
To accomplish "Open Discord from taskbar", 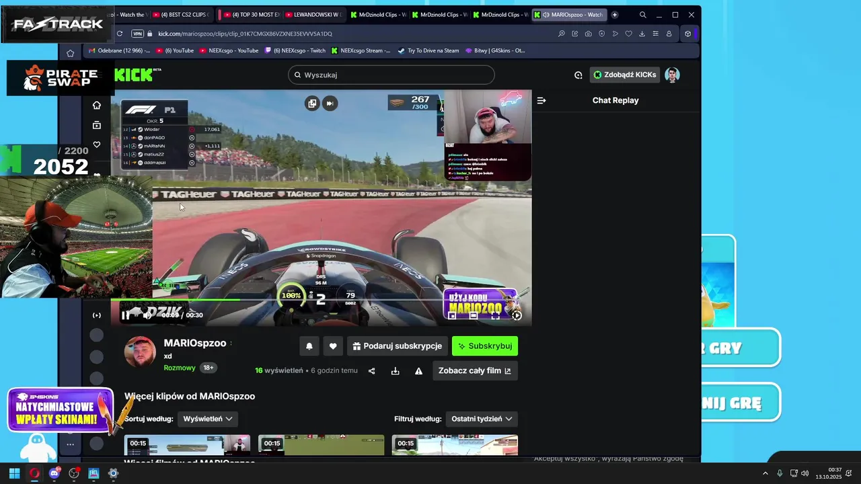I will coord(54,473).
